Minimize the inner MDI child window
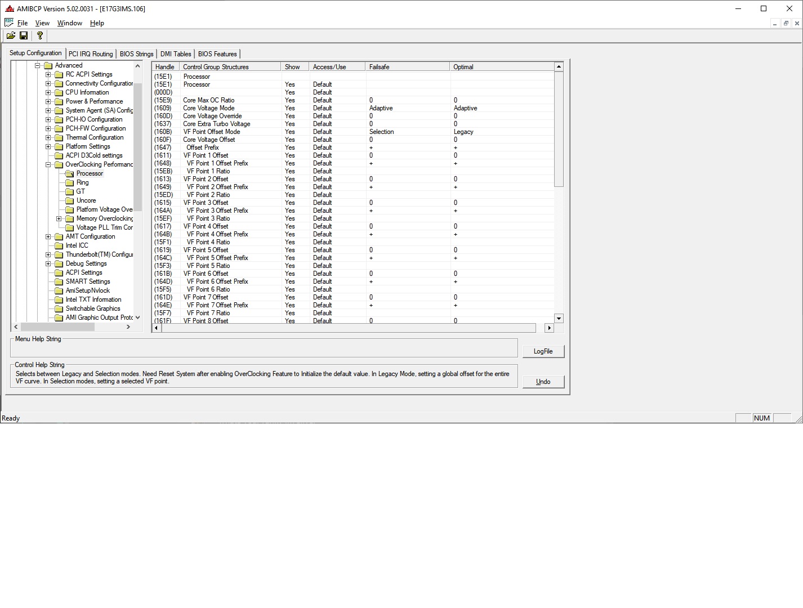 [775, 23]
